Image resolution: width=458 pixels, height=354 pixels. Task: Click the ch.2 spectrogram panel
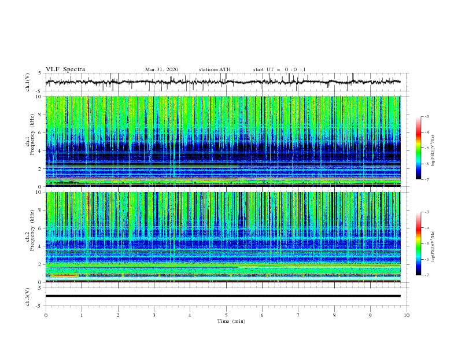[223, 237]
